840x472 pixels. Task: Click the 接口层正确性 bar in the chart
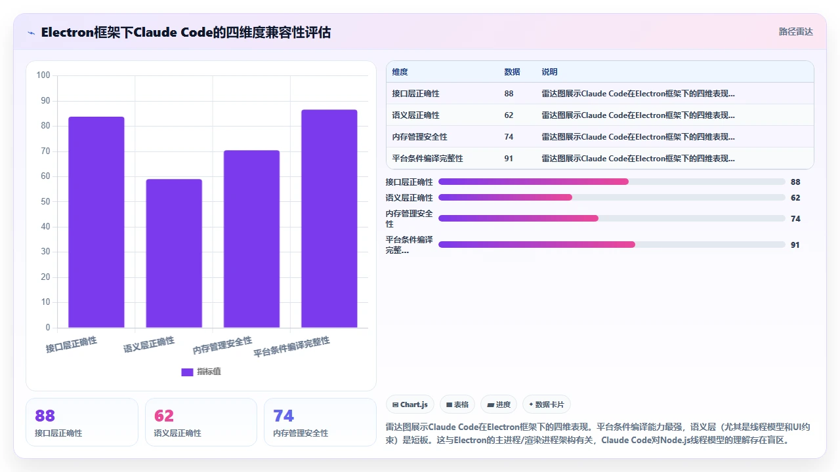click(96, 222)
